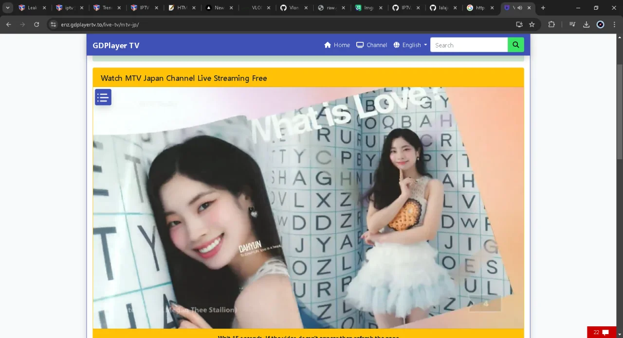Viewport: 623px width, 338px height.
Task: Click the Home link in navbar
Action: 337,45
